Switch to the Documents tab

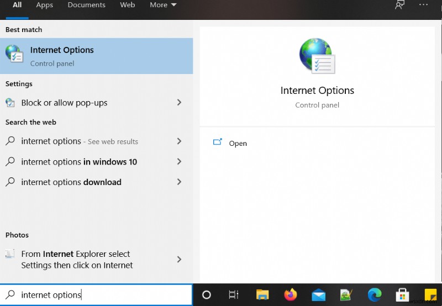[x=87, y=5]
